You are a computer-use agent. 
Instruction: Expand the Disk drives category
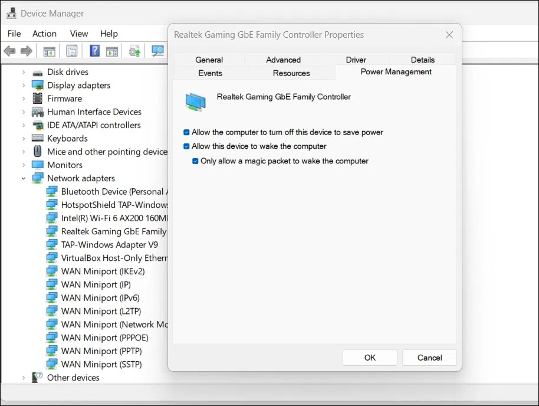[24, 72]
